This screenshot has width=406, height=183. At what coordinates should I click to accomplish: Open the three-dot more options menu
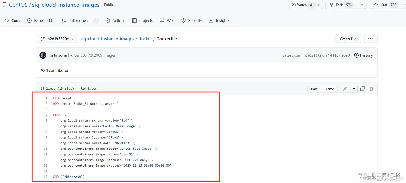[371, 39]
